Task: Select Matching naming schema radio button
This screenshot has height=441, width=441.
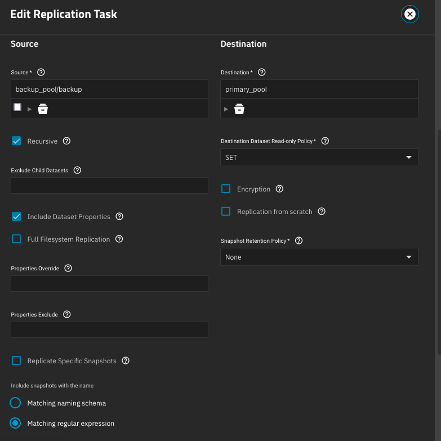Action: (x=16, y=403)
